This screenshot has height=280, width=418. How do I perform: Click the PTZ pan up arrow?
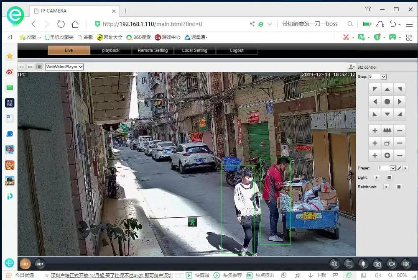pyautogui.click(x=387, y=89)
